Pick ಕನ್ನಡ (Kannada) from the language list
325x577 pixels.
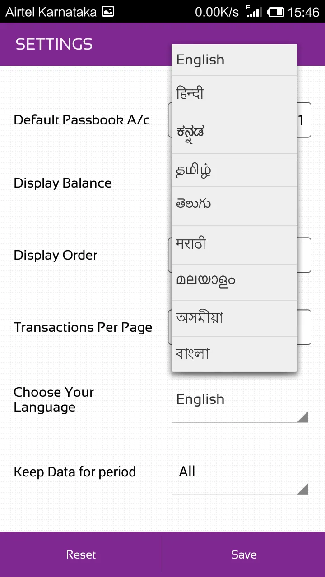click(234, 133)
